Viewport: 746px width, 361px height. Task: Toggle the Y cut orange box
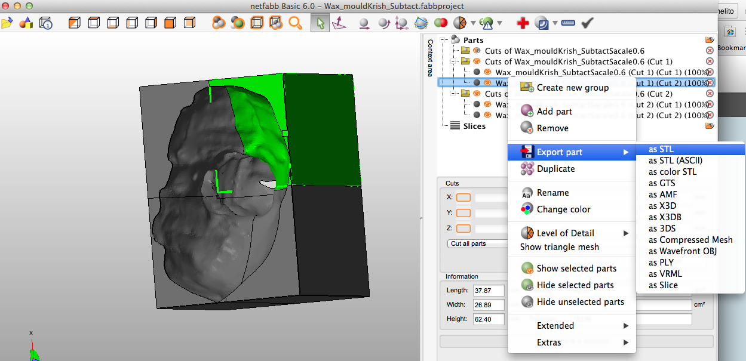(463, 213)
